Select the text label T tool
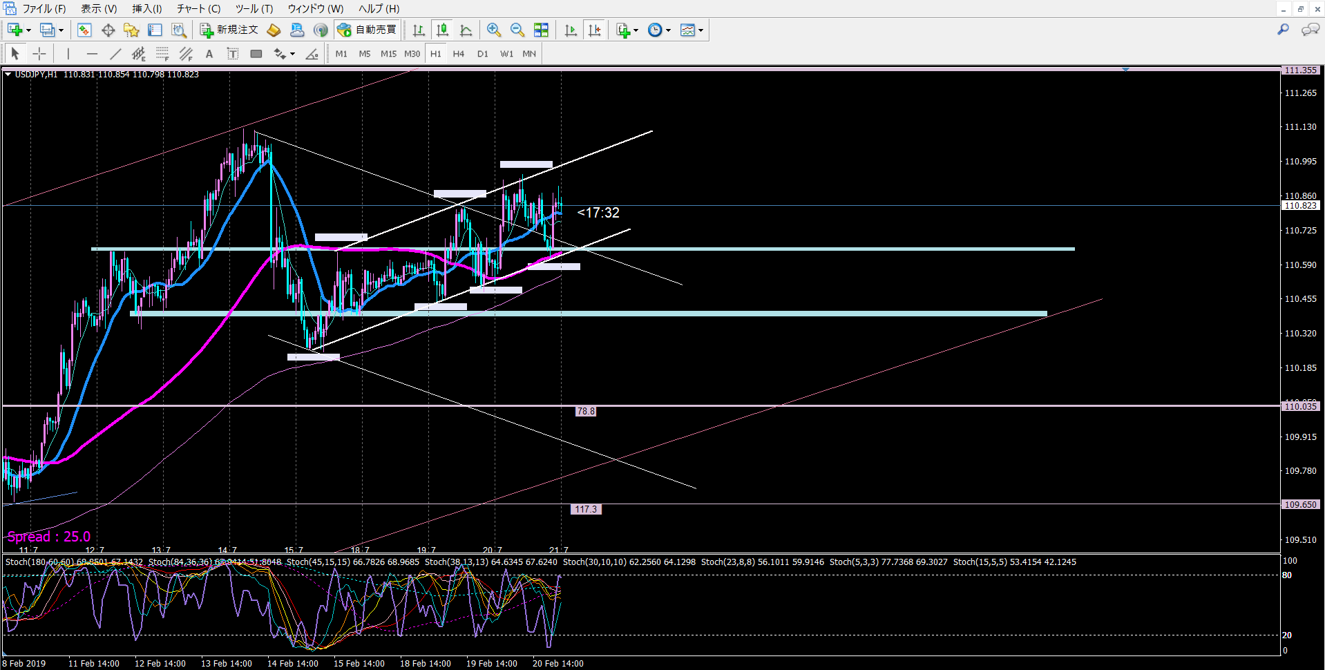The height and width of the screenshot is (670, 1325). [233, 53]
